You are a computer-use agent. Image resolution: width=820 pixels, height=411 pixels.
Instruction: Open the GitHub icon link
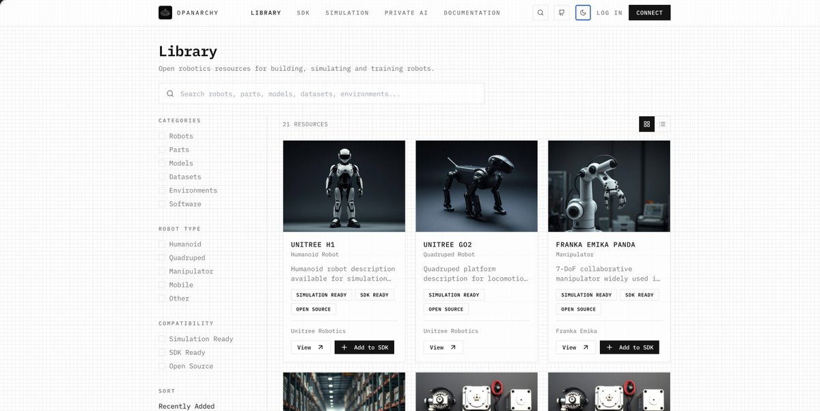tap(562, 12)
